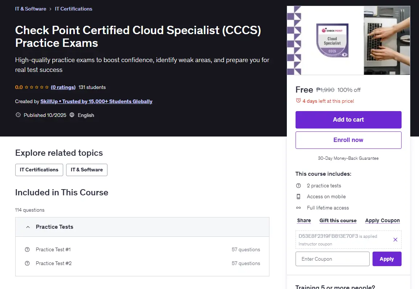The height and width of the screenshot is (289, 419).
Task: Click the Enroll now button
Action: coord(349,140)
